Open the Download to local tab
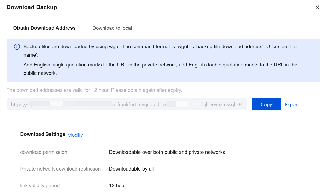 click(112, 28)
